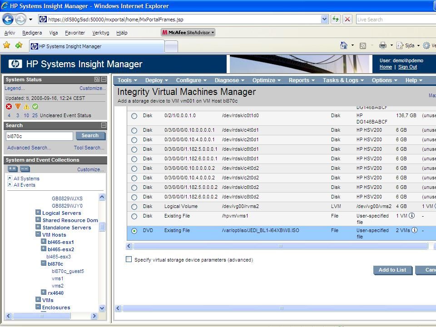Click the expand all (++) tree button
The width and height of the screenshot is (436, 327).
coord(13,169)
